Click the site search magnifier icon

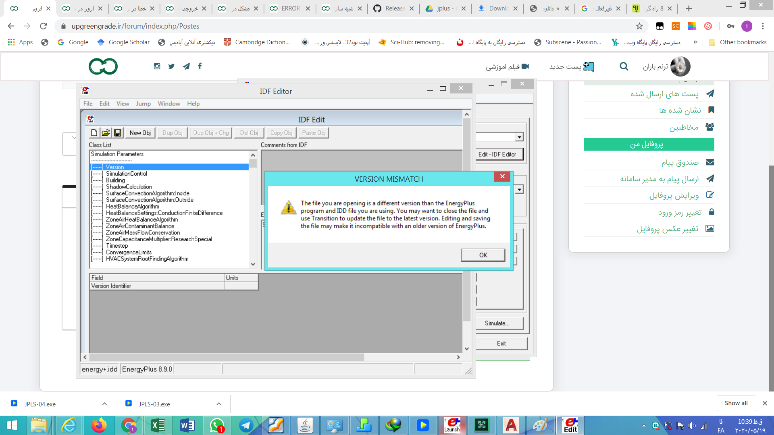tap(624, 66)
